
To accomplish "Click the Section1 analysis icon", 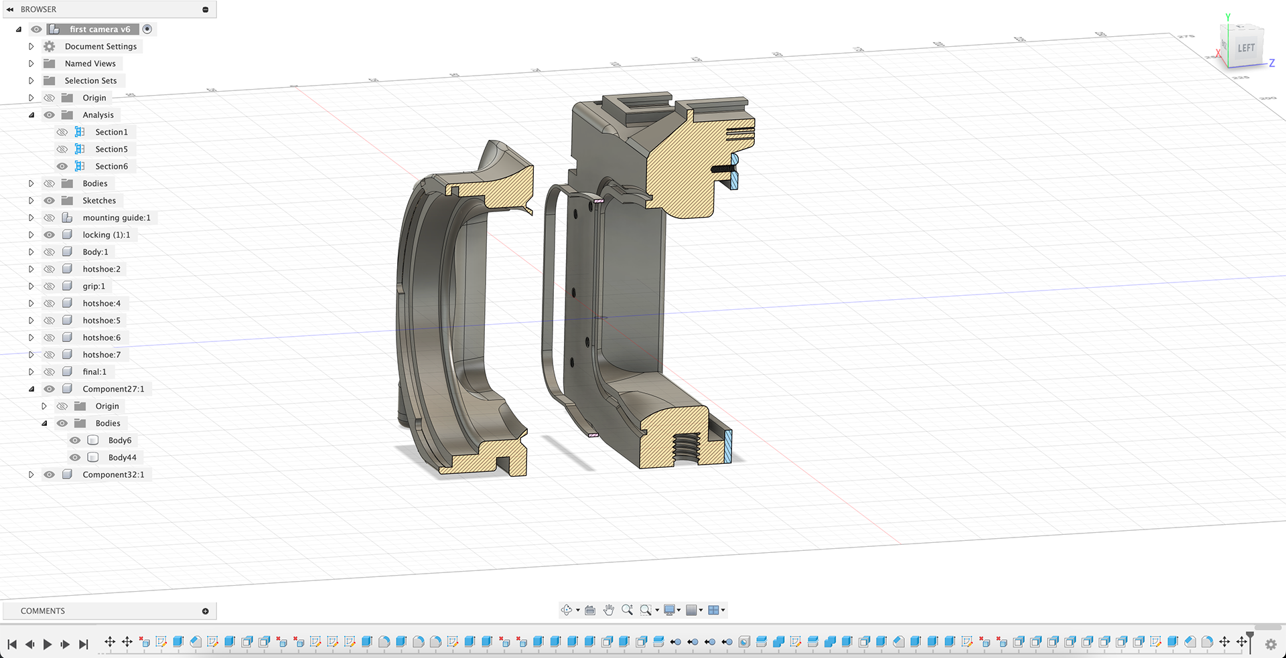I will [x=80, y=132].
